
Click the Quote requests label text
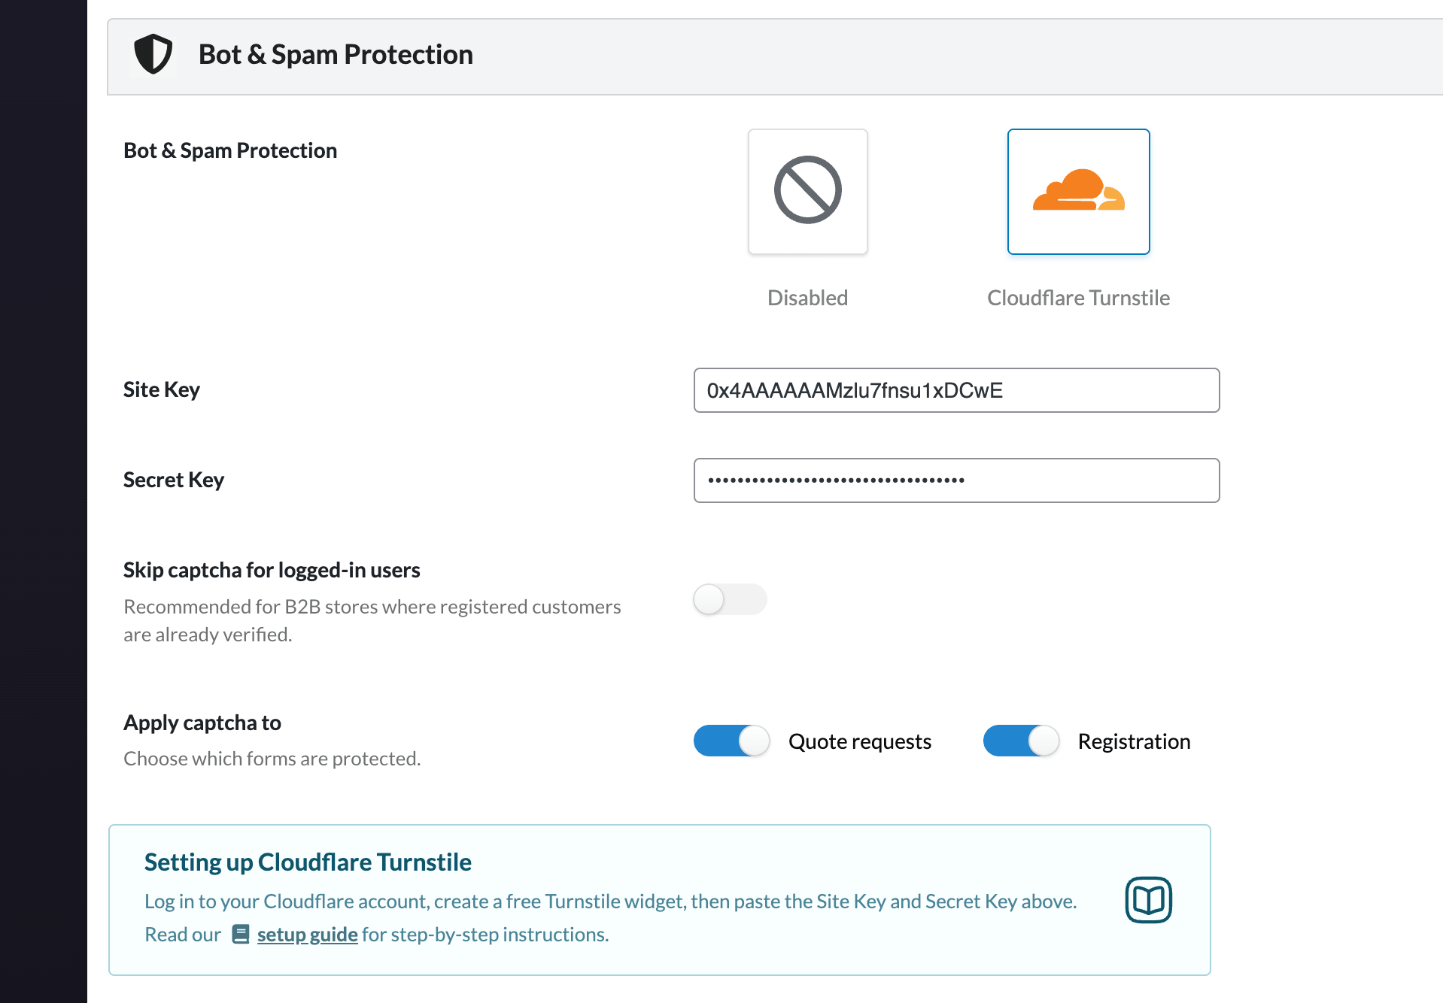860,741
